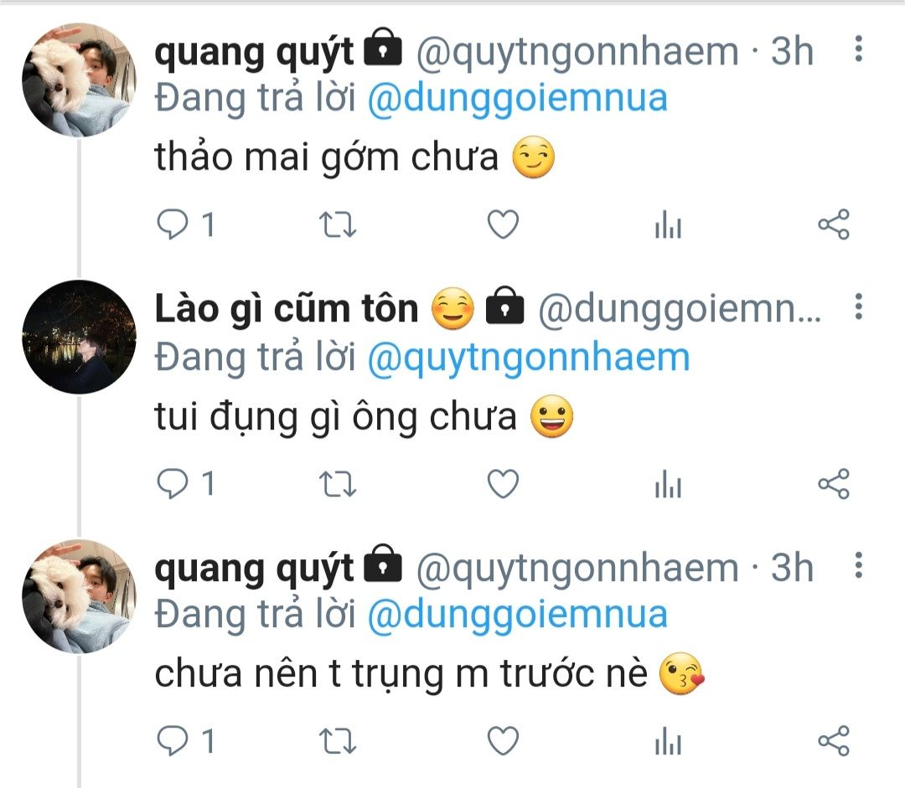Share the "thảo mai gớm chưa" tweet

pyautogui.click(x=833, y=225)
